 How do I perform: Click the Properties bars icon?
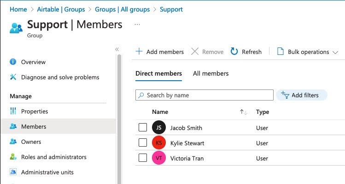coord(13,111)
